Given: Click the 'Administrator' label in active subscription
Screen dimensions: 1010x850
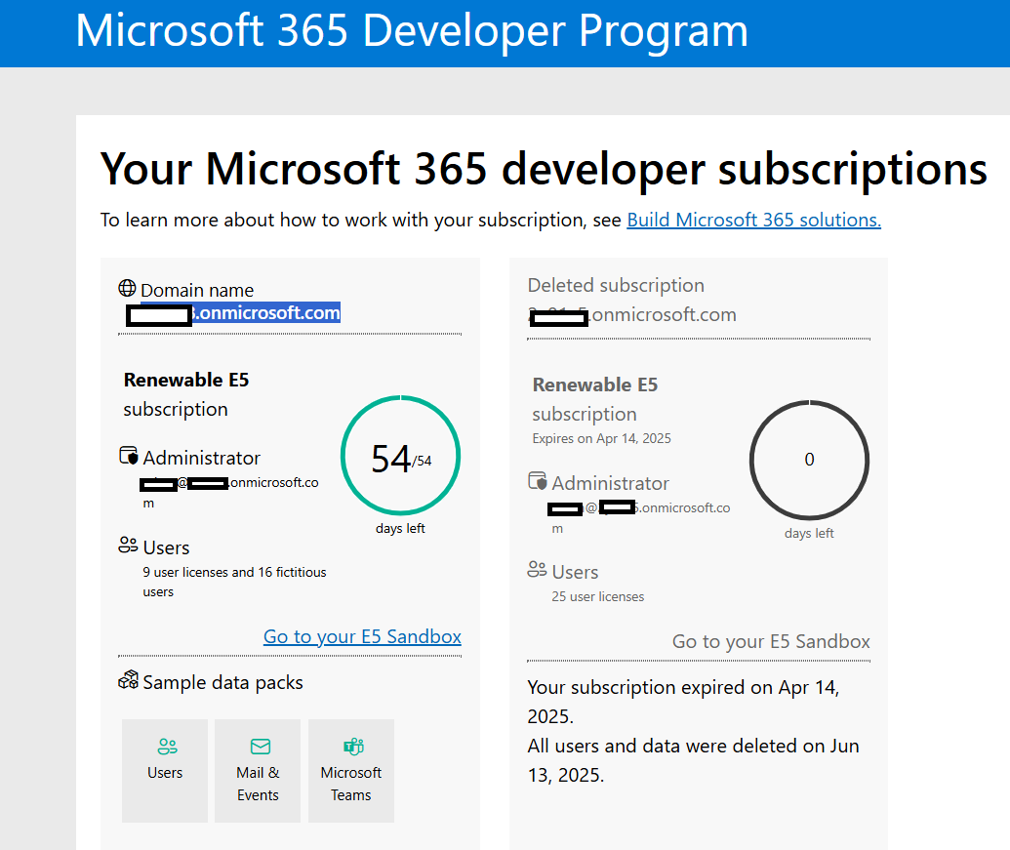Looking at the screenshot, I should pos(202,458).
